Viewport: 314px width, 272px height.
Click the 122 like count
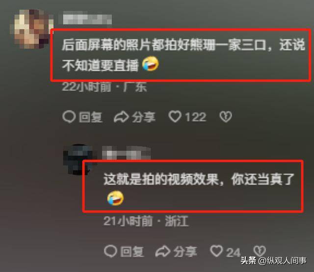coord(196,117)
